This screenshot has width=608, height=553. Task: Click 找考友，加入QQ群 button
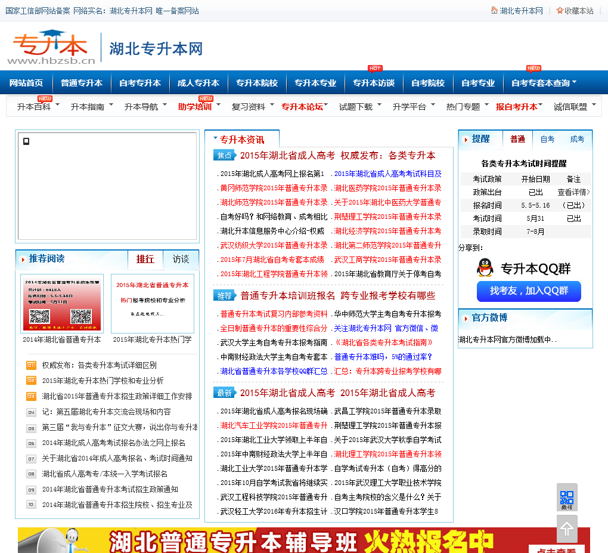coord(529,291)
